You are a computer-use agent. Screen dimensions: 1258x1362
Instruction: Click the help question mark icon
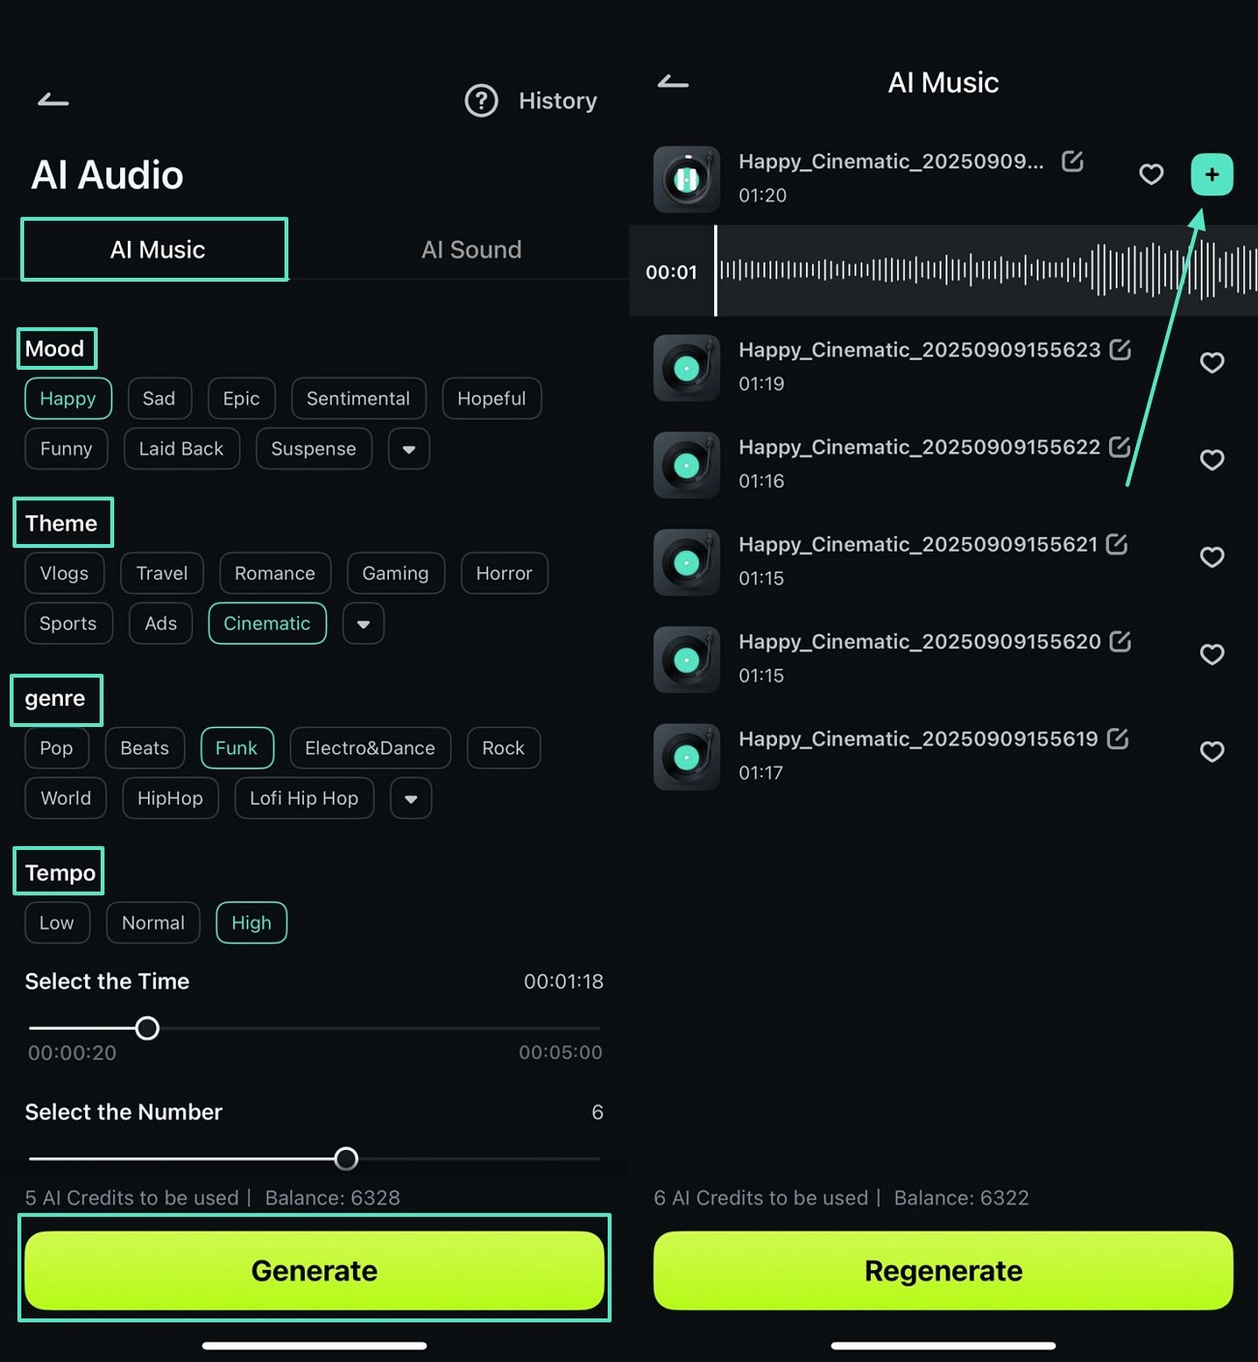(x=482, y=101)
